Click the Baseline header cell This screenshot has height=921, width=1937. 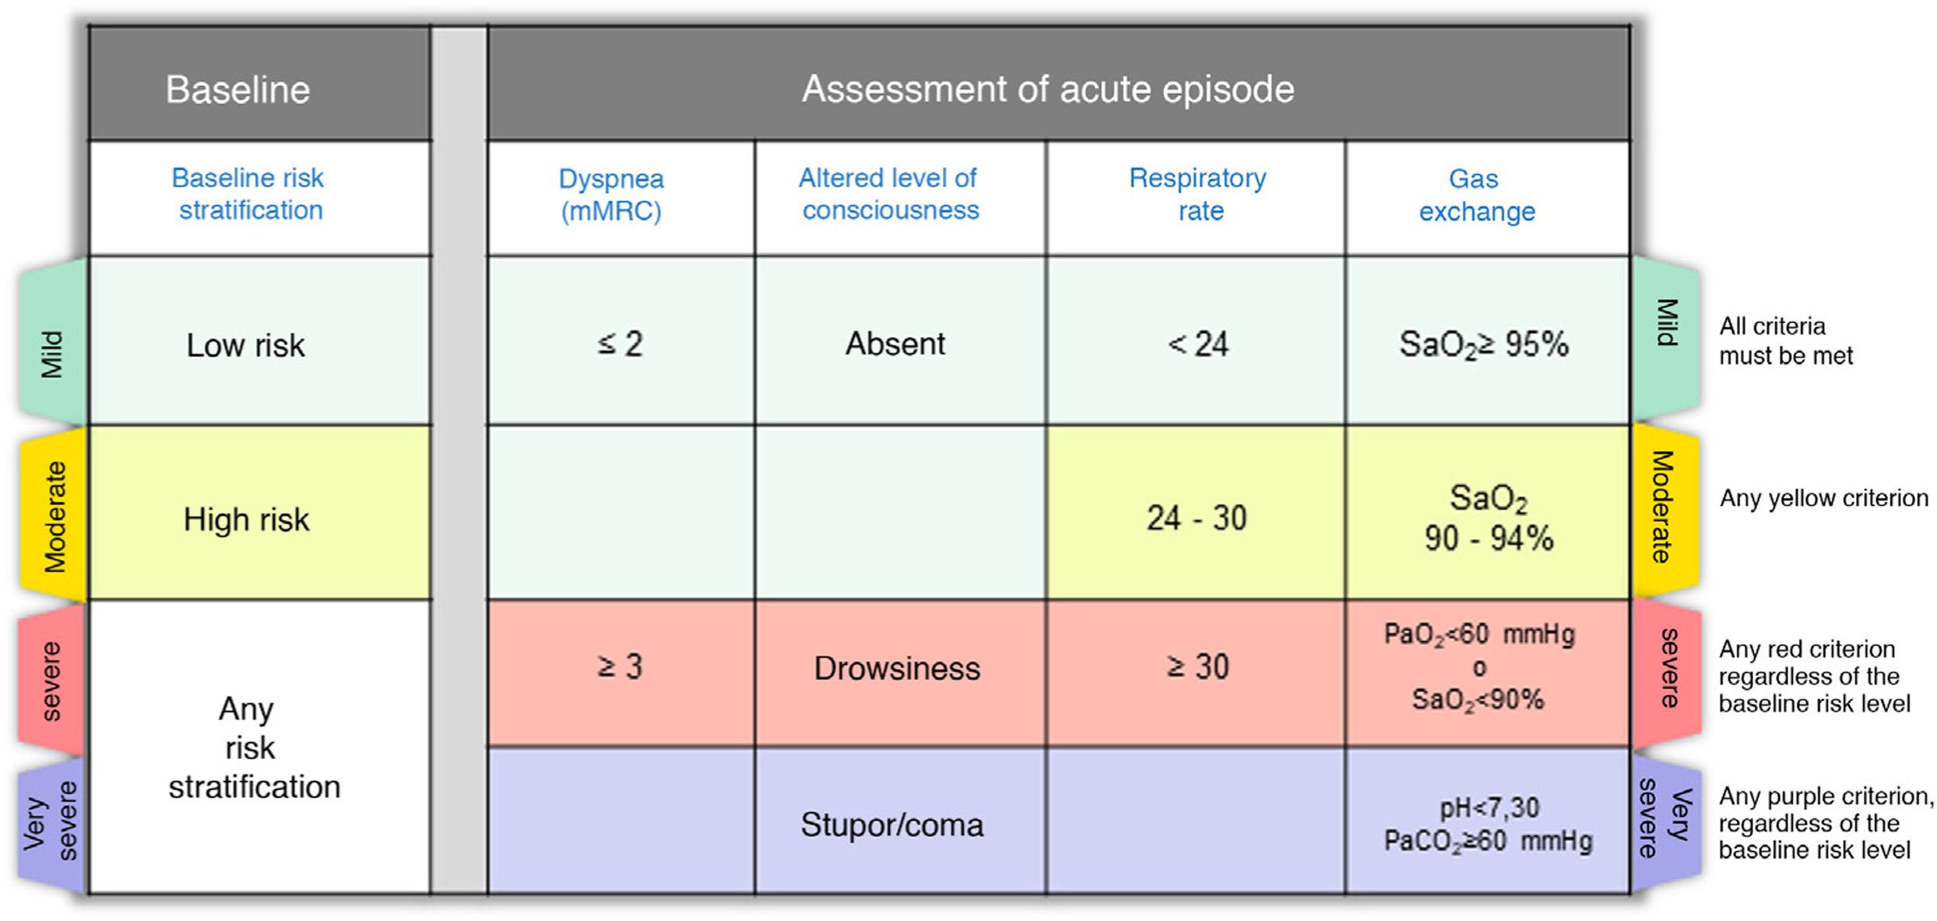pos(238,89)
